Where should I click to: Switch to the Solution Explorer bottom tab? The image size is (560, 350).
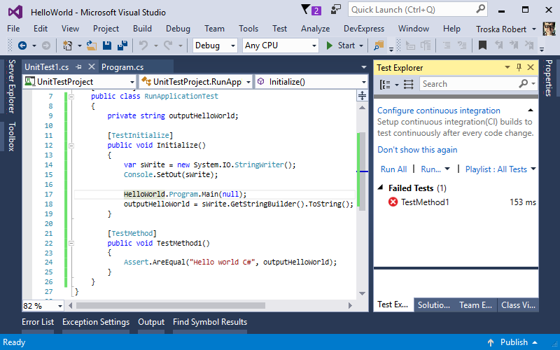pyautogui.click(x=434, y=305)
